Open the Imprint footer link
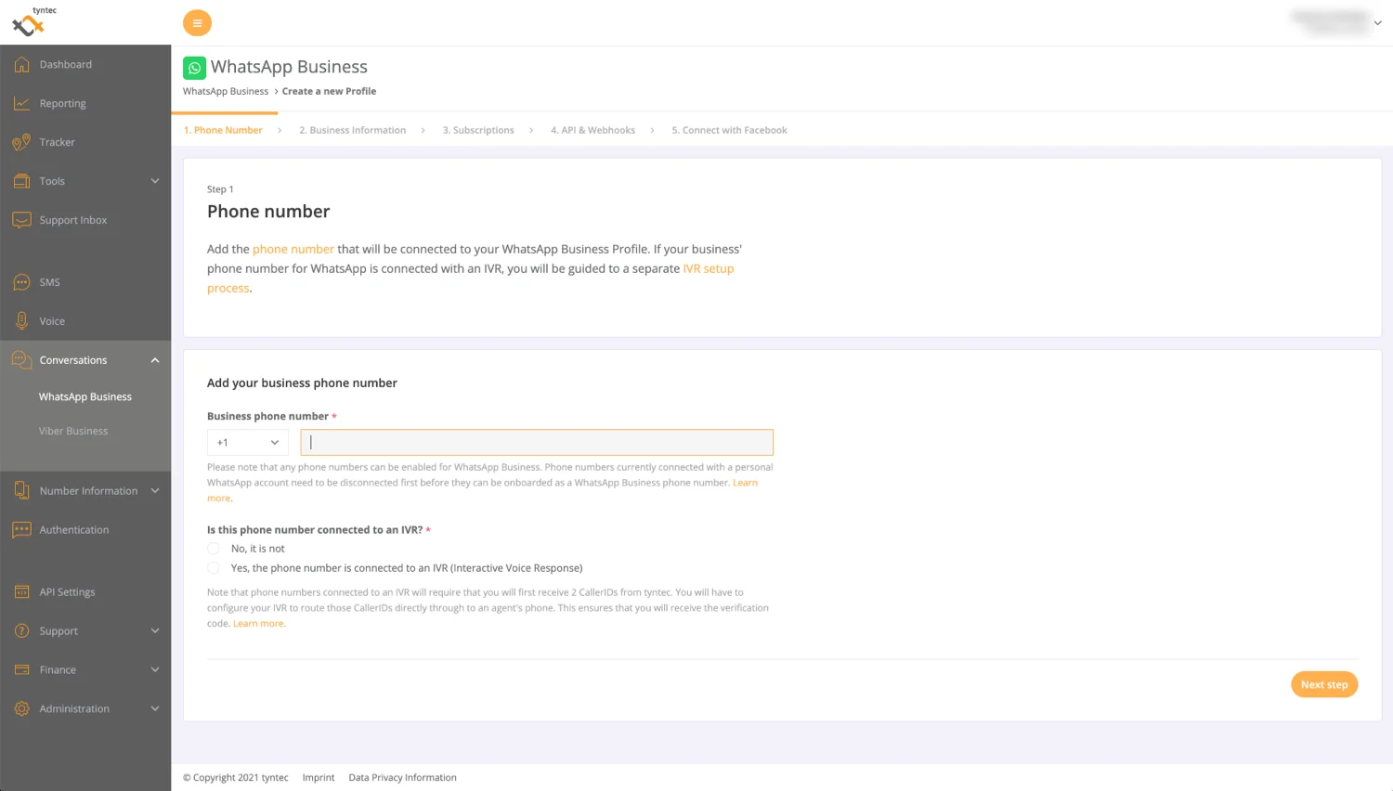 point(319,778)
